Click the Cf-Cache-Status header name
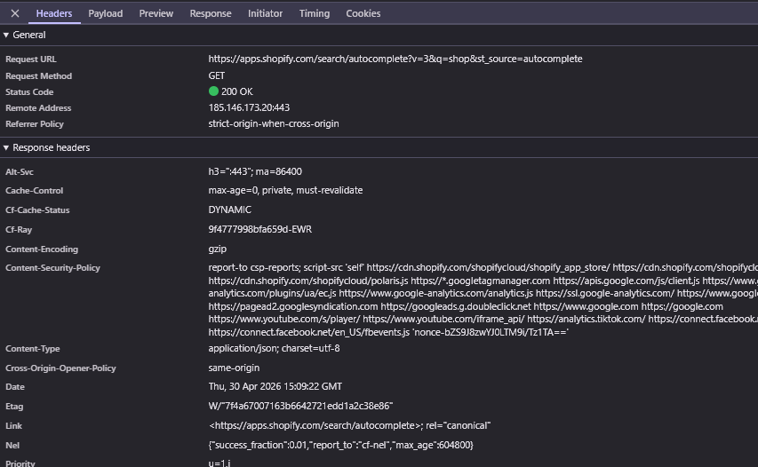758x467 pixels. point(37,210)
